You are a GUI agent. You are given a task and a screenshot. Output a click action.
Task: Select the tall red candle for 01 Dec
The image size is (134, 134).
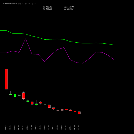6,79
